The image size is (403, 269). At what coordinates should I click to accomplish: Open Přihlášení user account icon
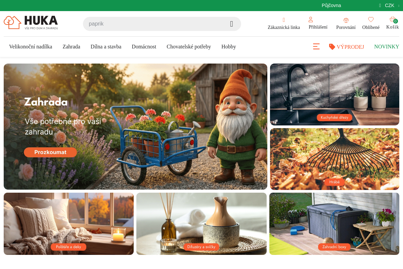(311, 20)
